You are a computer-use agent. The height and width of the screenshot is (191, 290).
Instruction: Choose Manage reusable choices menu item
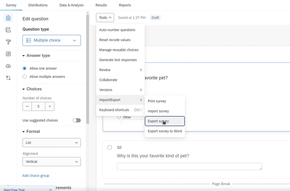click(120, 50)
